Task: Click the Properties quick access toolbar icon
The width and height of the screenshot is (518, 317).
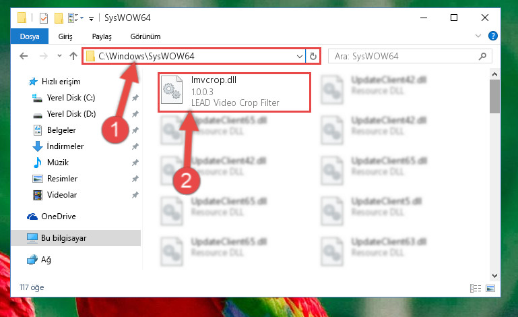Action: point(43,18)
